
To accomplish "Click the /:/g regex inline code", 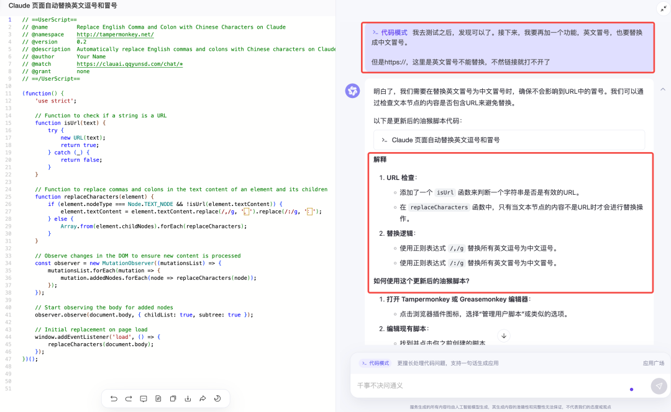I will (x=457, y=263).
